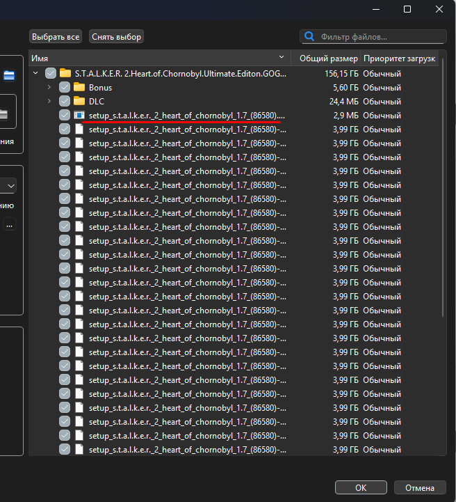
Task: Collapse the S.T.A.L.K.E.R. 2 root folder tree
Action: tap(35, 73)
